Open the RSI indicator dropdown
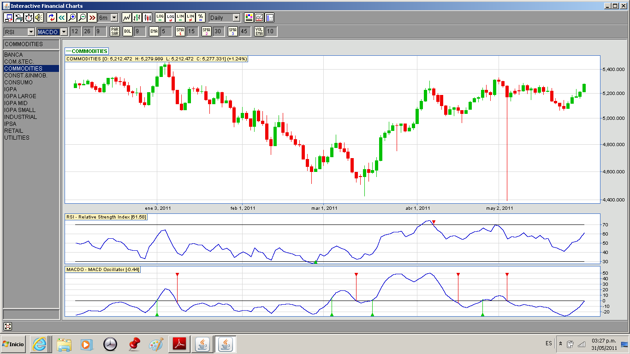630x354 pixels. pyautogui.click(x=19, y=32)
